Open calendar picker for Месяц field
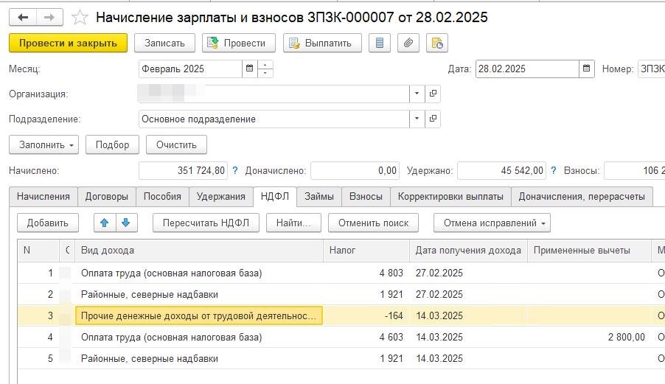 [x=250, y=69]
